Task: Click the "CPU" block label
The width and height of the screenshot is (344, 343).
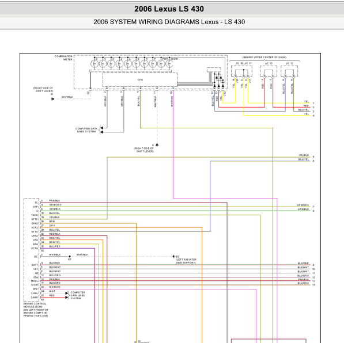Action: point(140,79)
